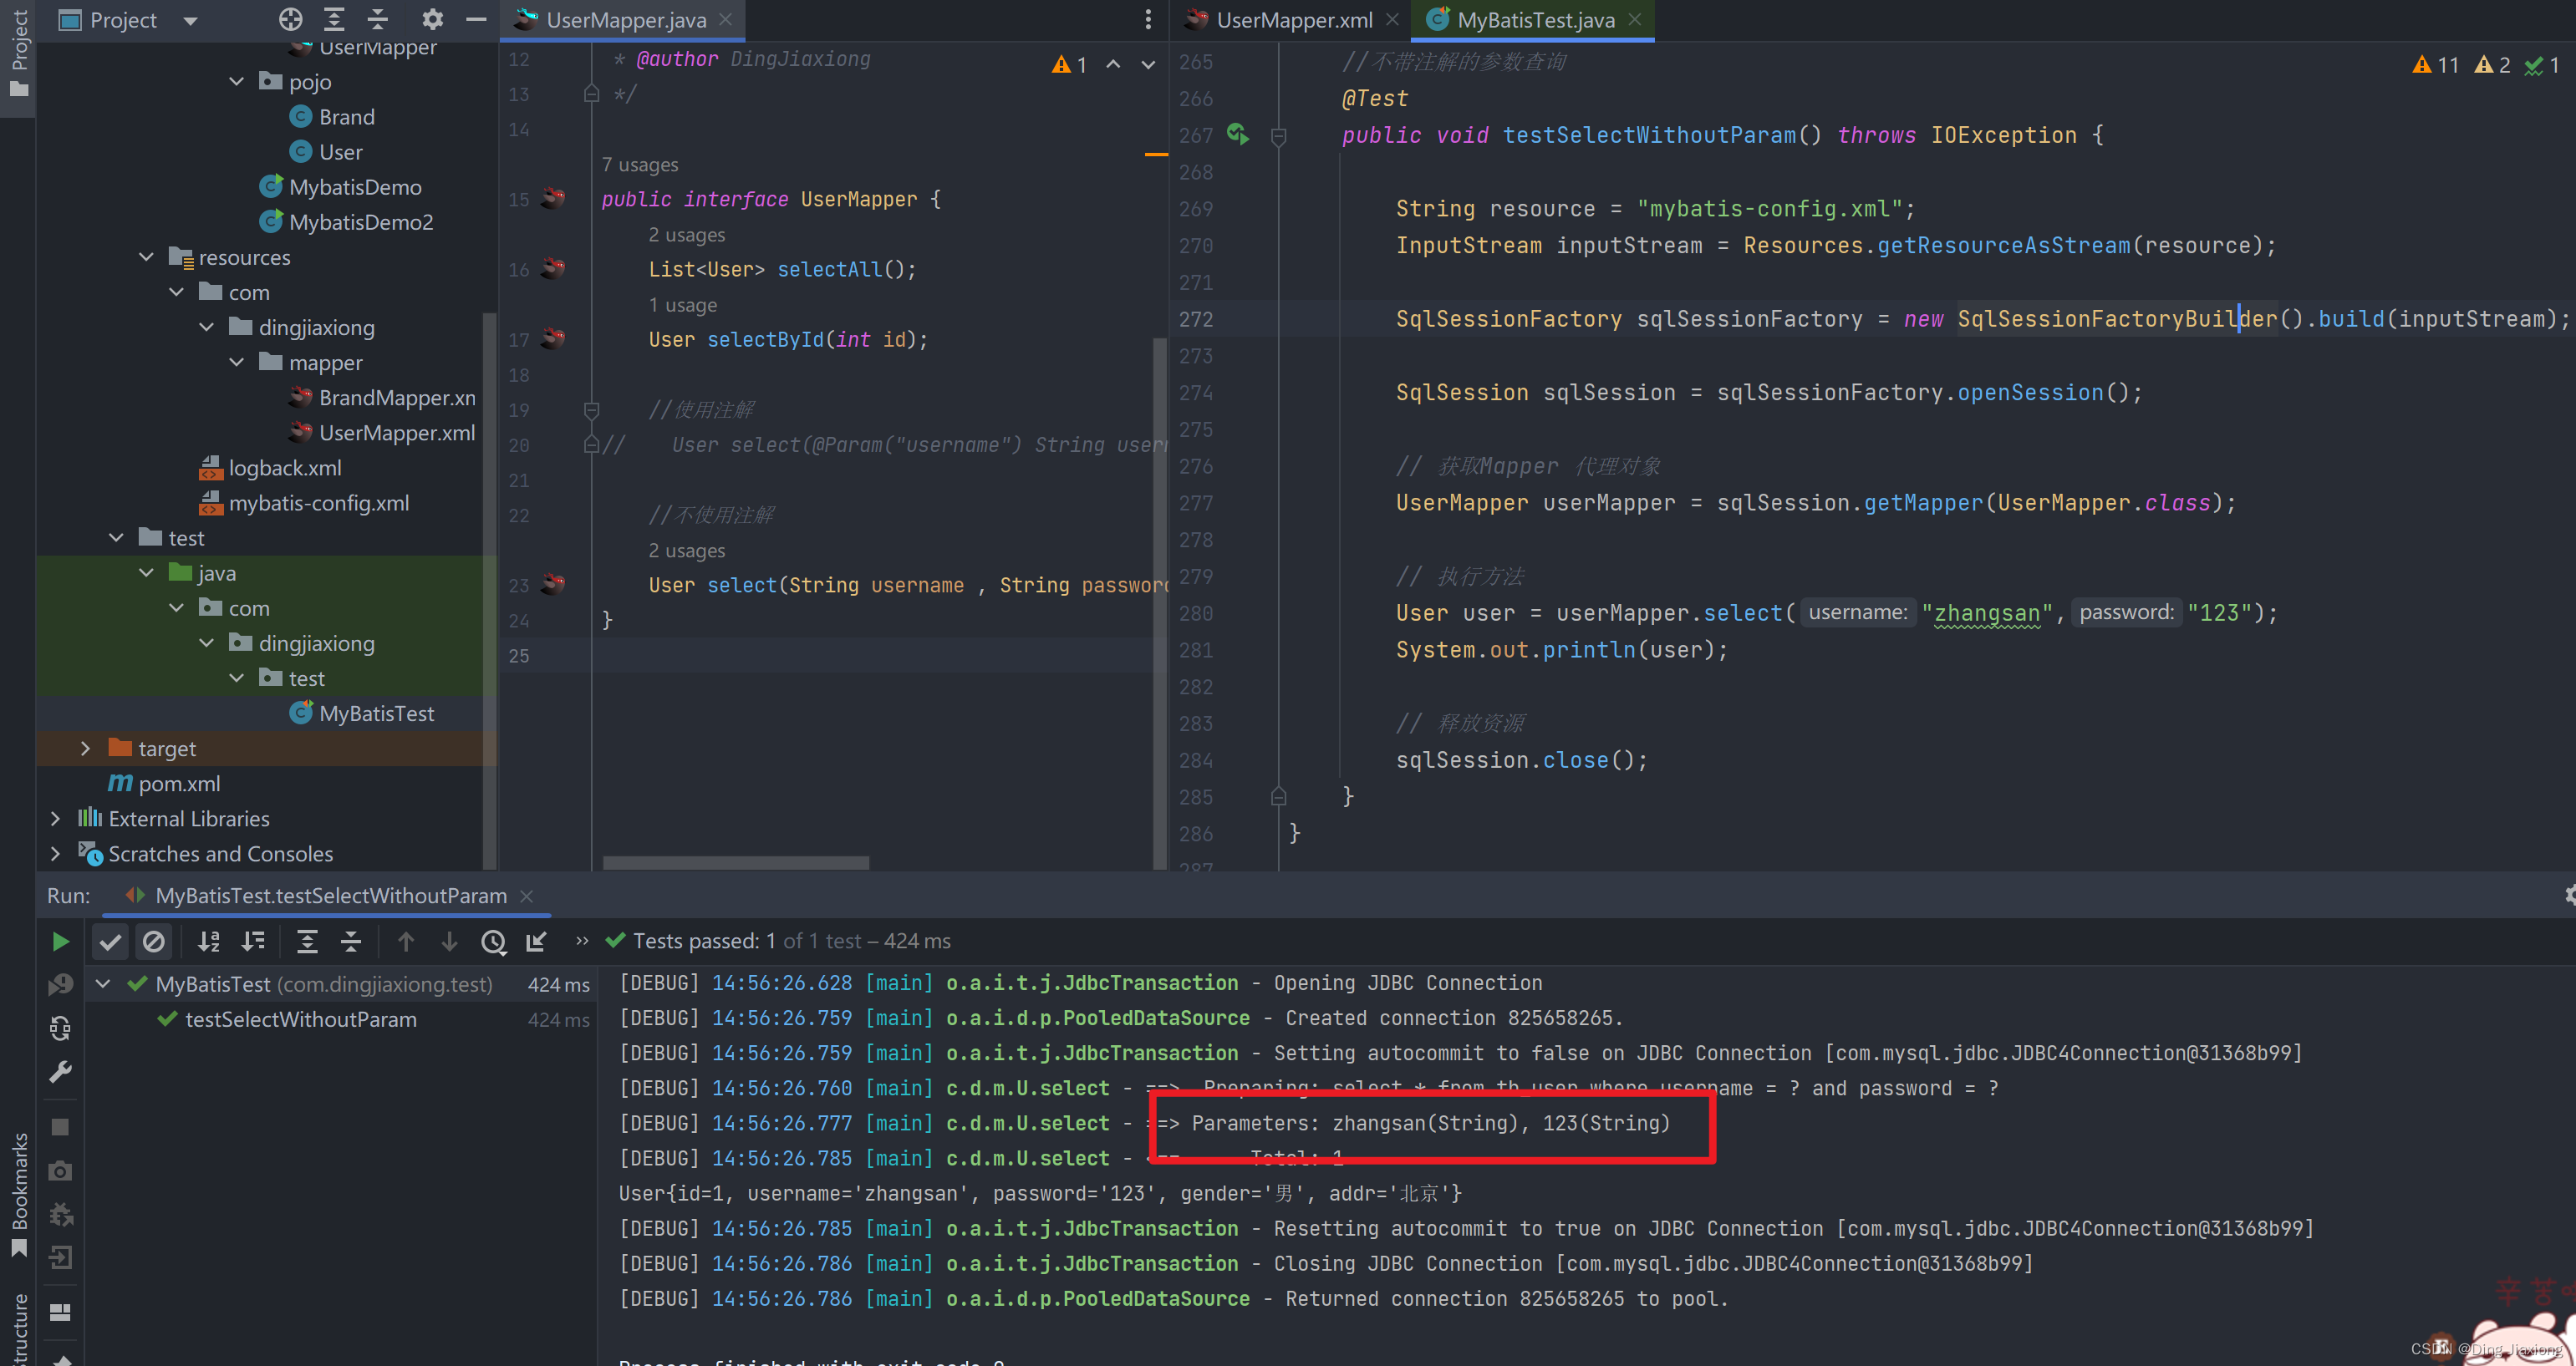Sort test results alphabetically
The image size is (2576, 1366).
(208, 940)
